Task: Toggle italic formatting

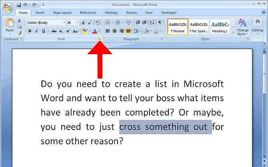Action: 36,31
